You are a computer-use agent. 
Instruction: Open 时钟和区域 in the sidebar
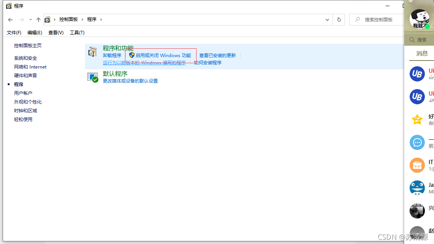click(26, 111)
